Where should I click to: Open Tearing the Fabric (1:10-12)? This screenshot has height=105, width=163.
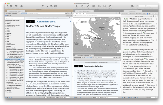tap(14, 53)
